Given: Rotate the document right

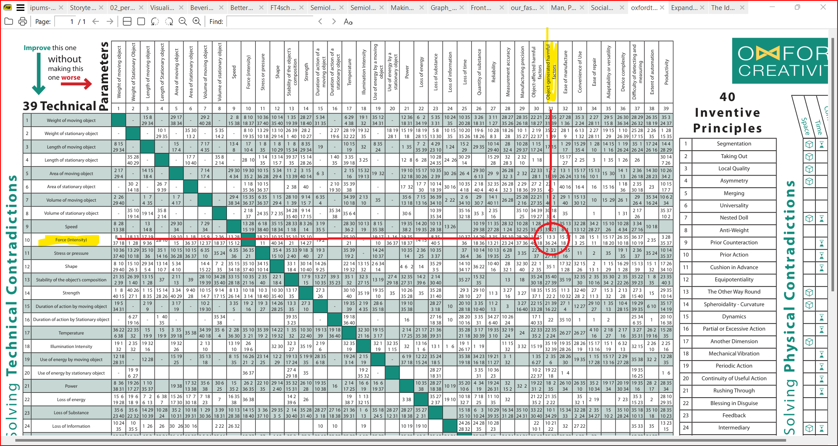Looking at the screenshot, I should [169, 21].
